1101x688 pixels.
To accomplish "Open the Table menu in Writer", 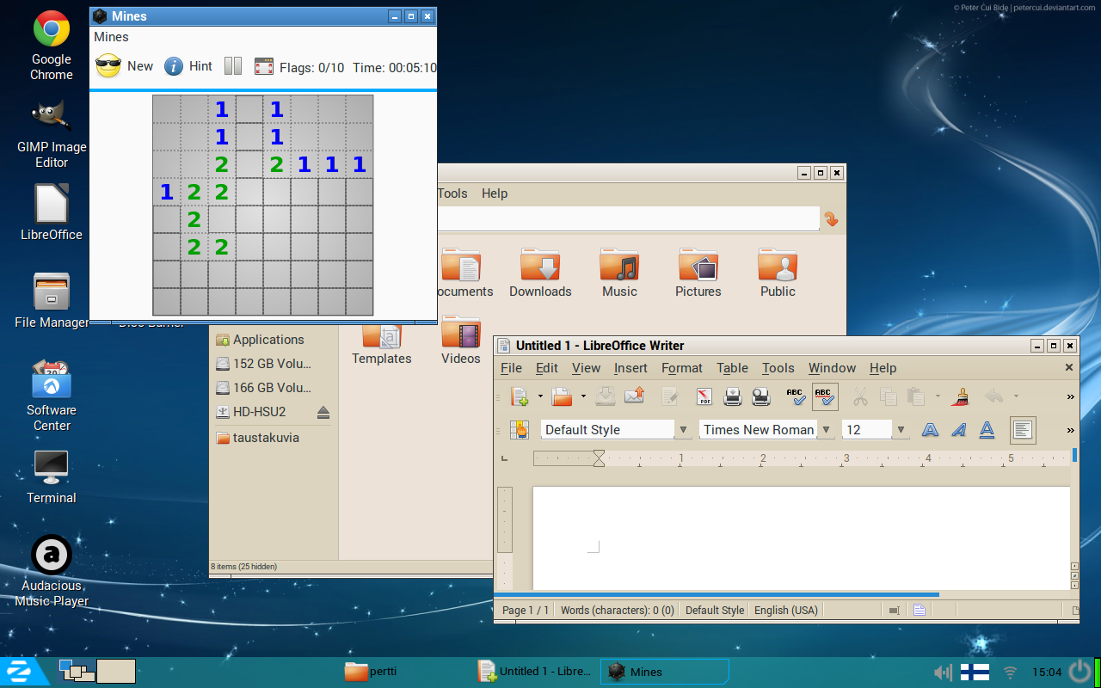I will 732,368.
